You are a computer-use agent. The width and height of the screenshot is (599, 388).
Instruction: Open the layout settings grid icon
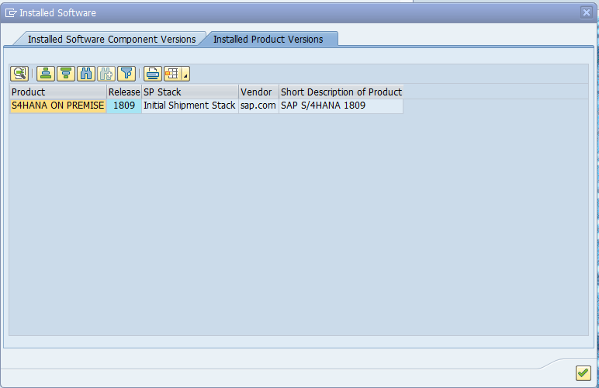pyautogui.click(x=172, y=74)
